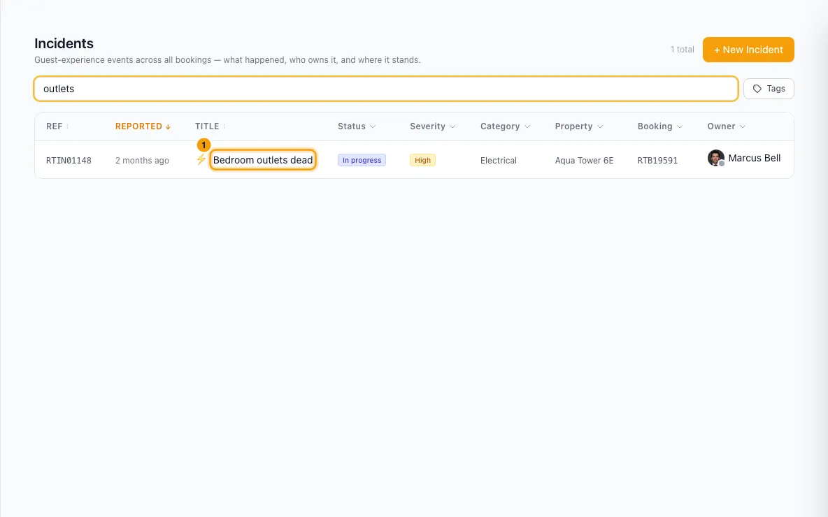The height and width of the screenshot is (517, 828).
Task: Click the Electrical category cell
Action: 498,161
